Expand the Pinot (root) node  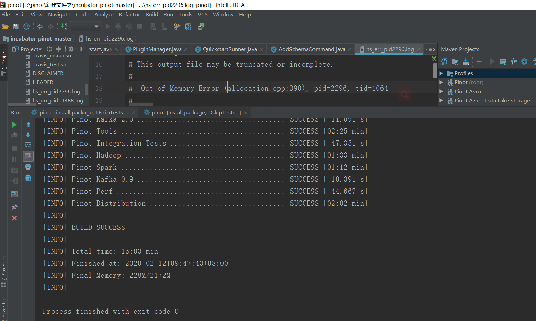point(441,82)
